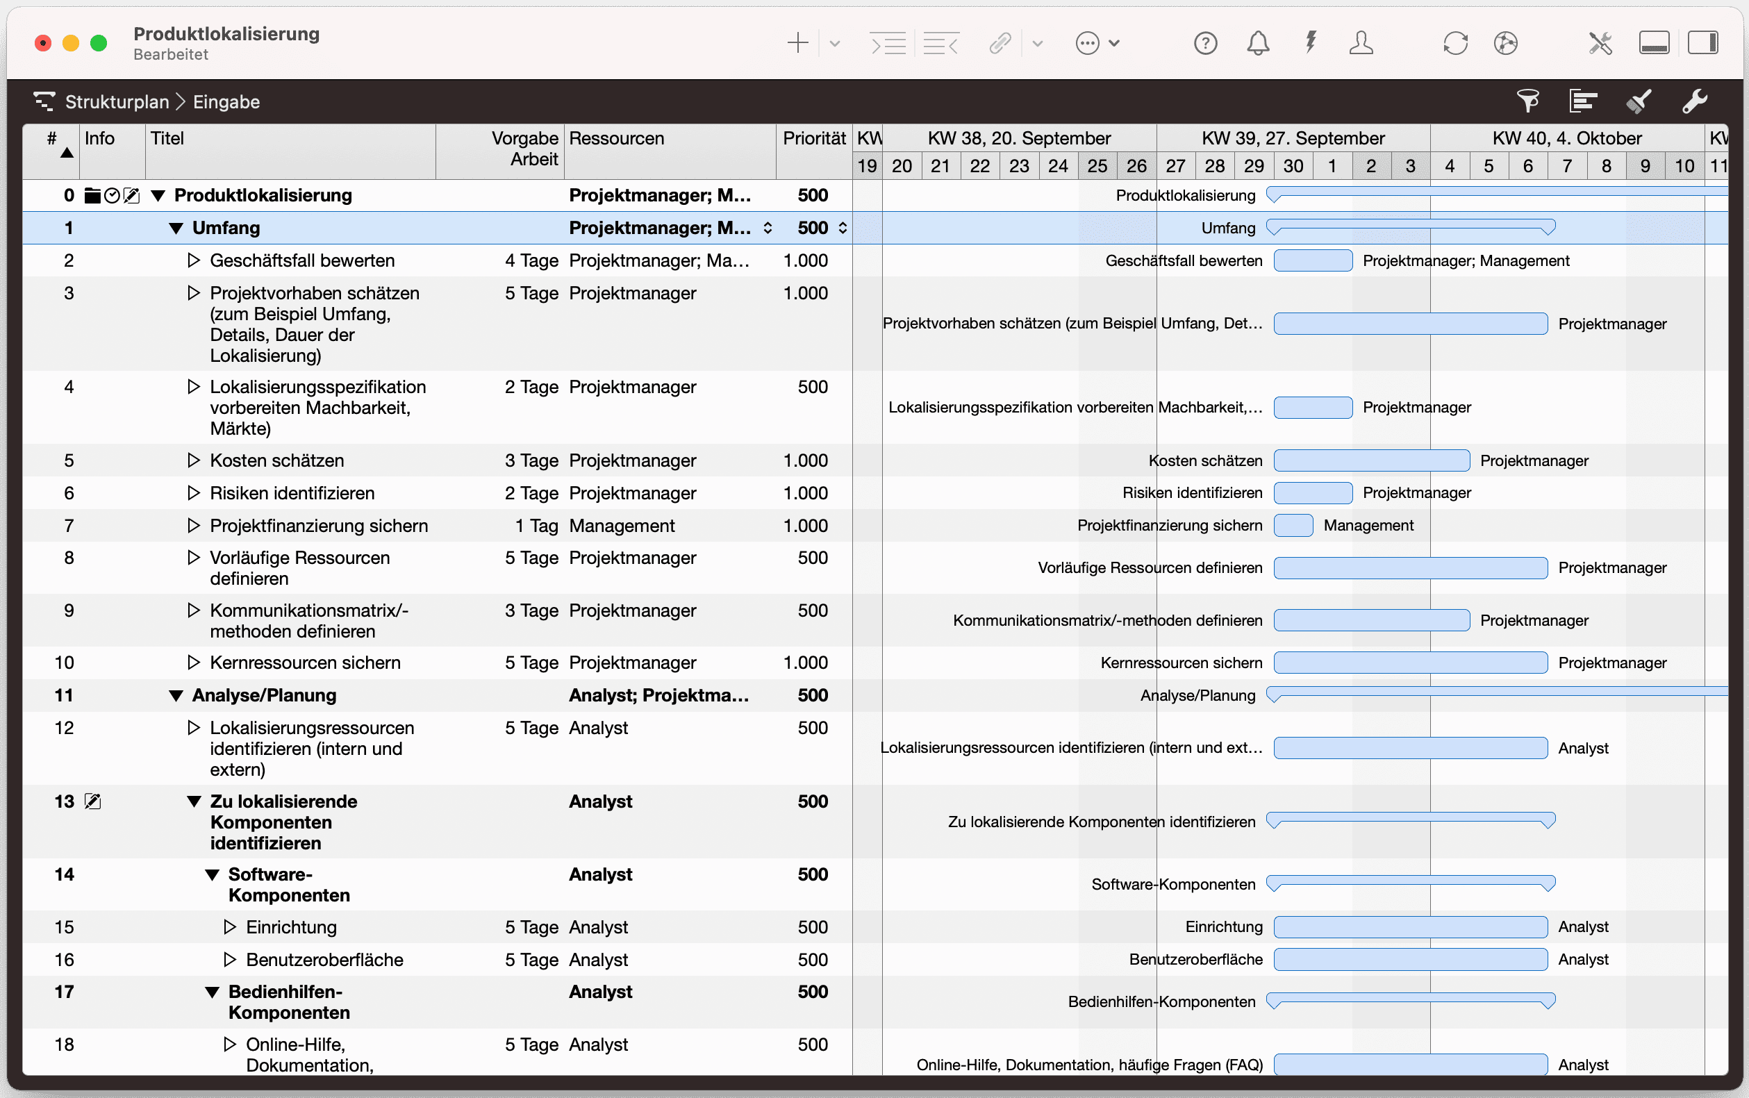Toggle the bottom panel view

pos(1654,44)
